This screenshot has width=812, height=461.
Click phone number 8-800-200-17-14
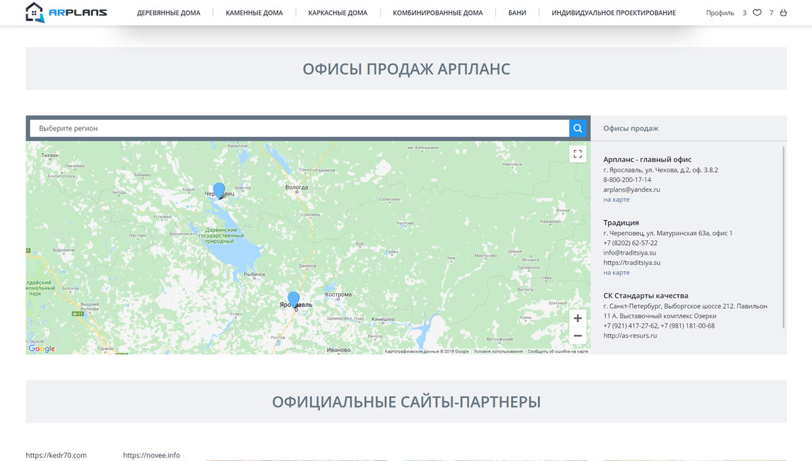point(627,180)
